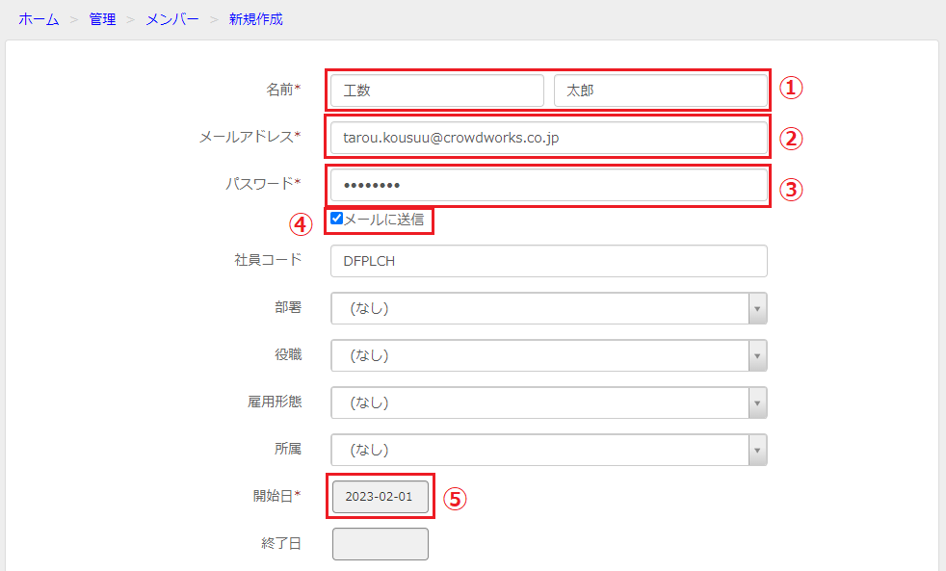Click the 開始日 date field 2023-02-01

click(x=381, y=496)
